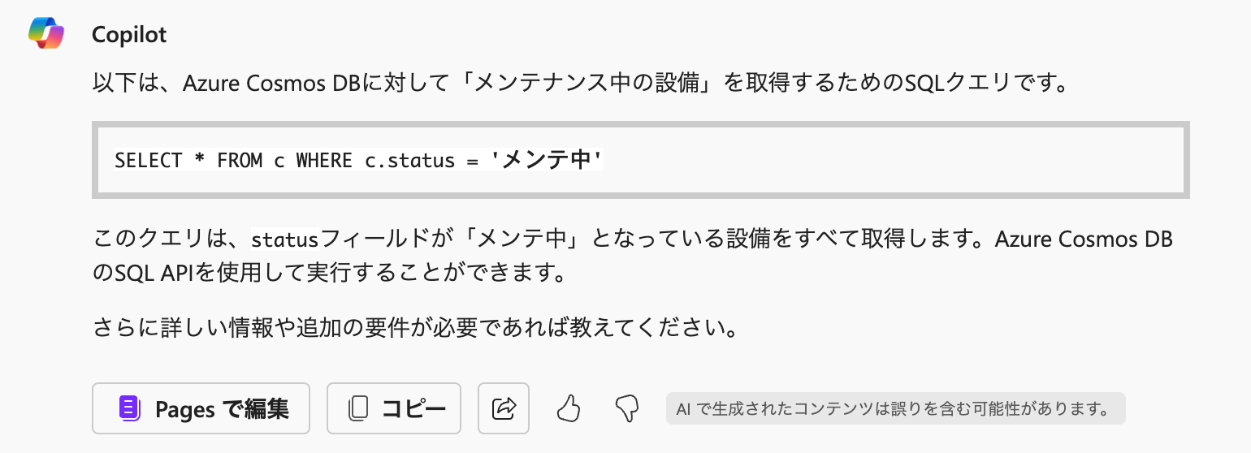Click the WHERE keyword in the query
The height and width of the screenshot is (453, 1251).
pyautogui.click(x=324, y=161)
